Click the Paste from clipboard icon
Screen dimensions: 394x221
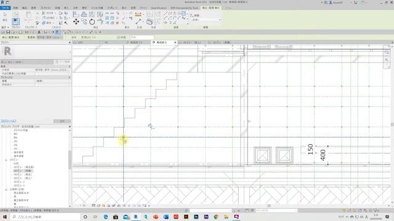28,15
